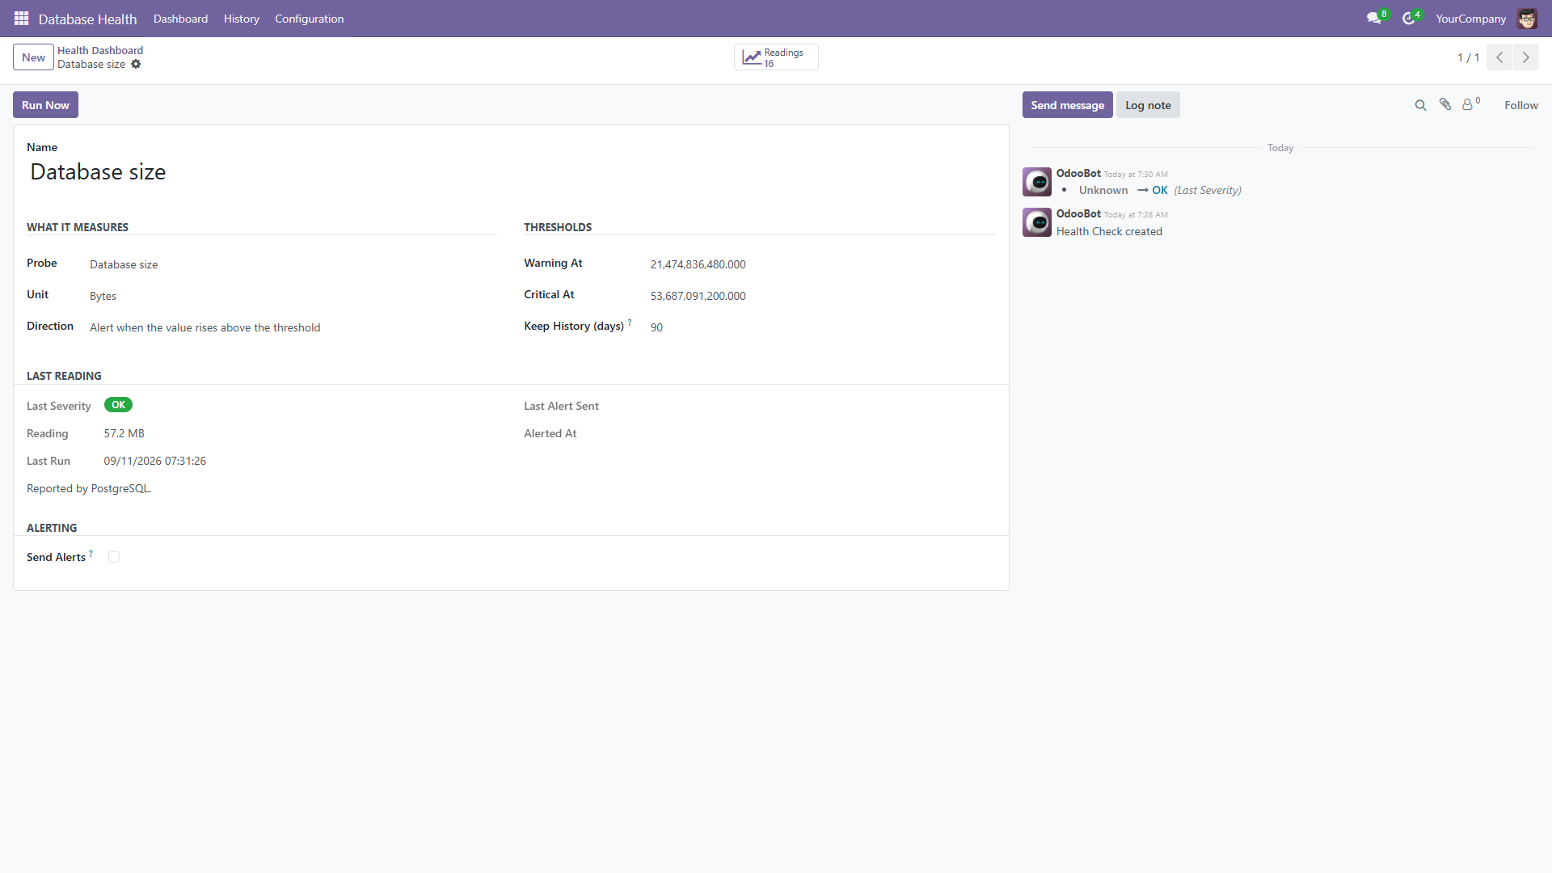
Task: Follow this record
Action: (x=1520, y=105)
